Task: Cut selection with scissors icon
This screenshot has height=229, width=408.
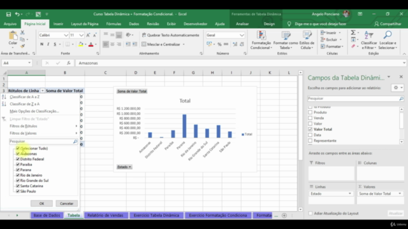Action: (22, 32)
